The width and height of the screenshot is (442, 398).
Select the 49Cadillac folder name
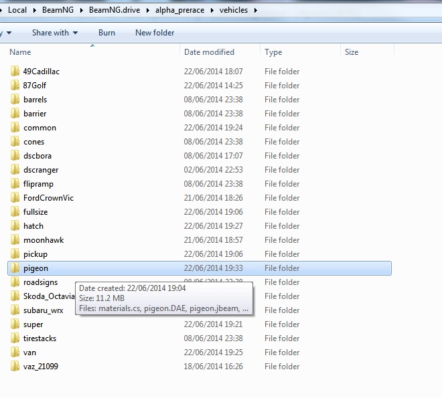point(41,72)
